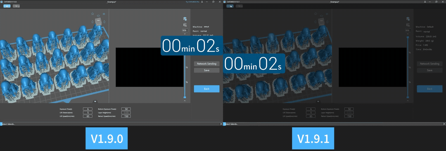Select the gray second toolbar button in V1.9.0
The width and height of the screenshot is (446, 151).
[x=16, y=6]
